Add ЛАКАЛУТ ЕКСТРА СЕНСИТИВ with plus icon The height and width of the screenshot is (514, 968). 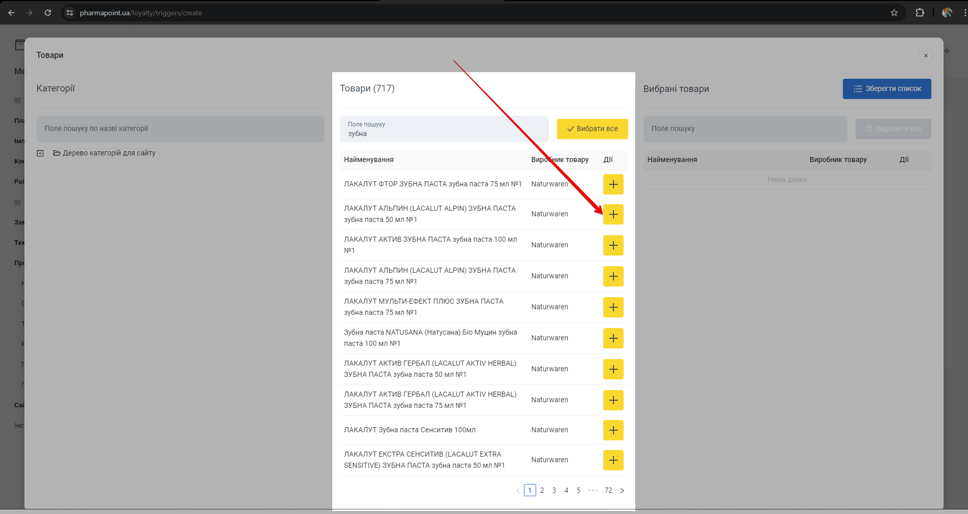(x=613, y=460)
